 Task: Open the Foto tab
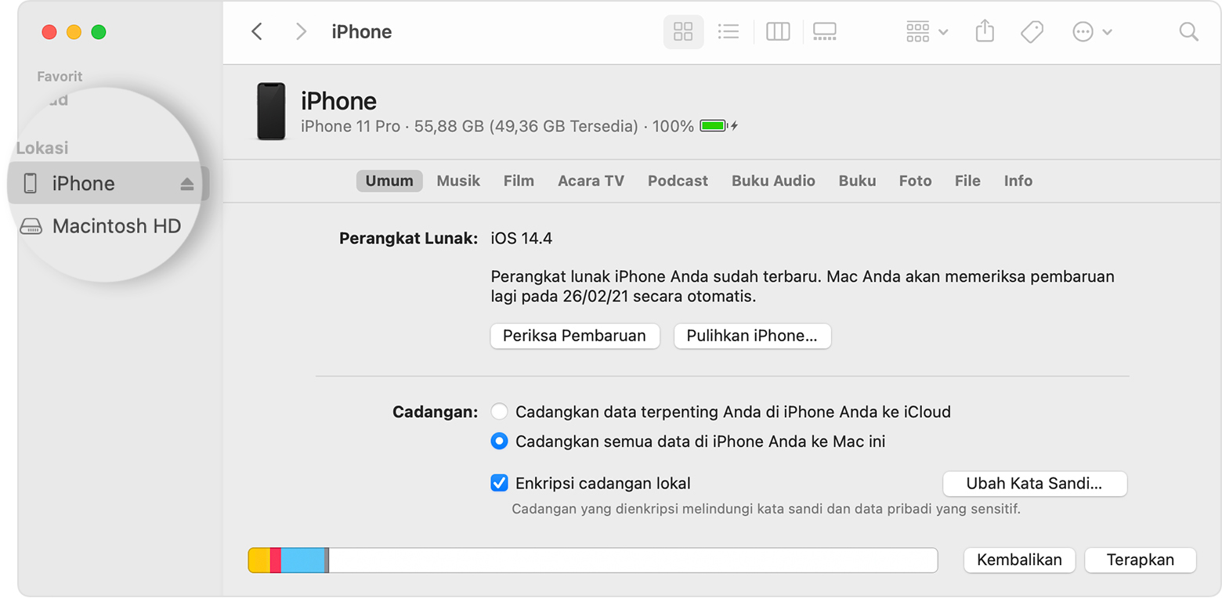click(x=915, y=181)
